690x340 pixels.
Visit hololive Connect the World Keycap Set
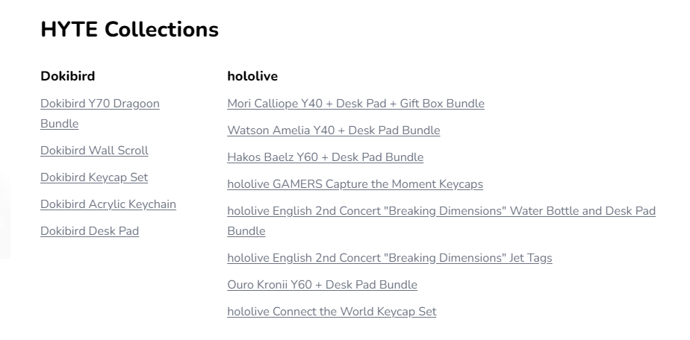click(332, 312)
